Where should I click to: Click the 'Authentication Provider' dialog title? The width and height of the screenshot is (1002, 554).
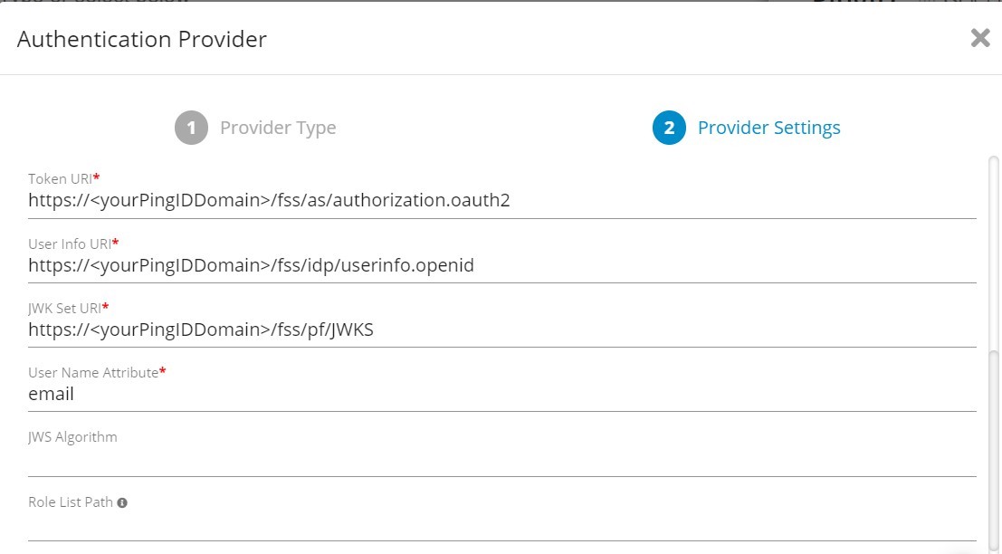(x=142, y=39)
